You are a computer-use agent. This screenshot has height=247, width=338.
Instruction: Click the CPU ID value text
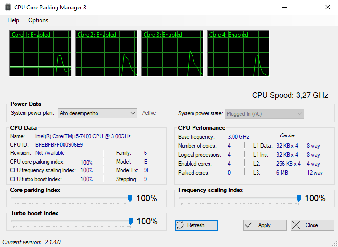point(59,144)
